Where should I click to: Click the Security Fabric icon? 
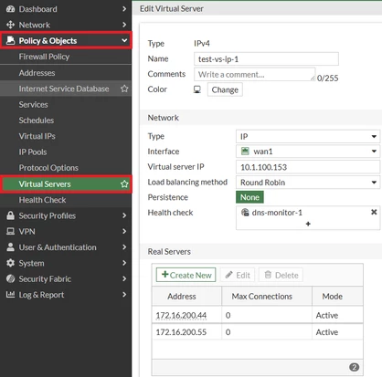tap(10, 278)
